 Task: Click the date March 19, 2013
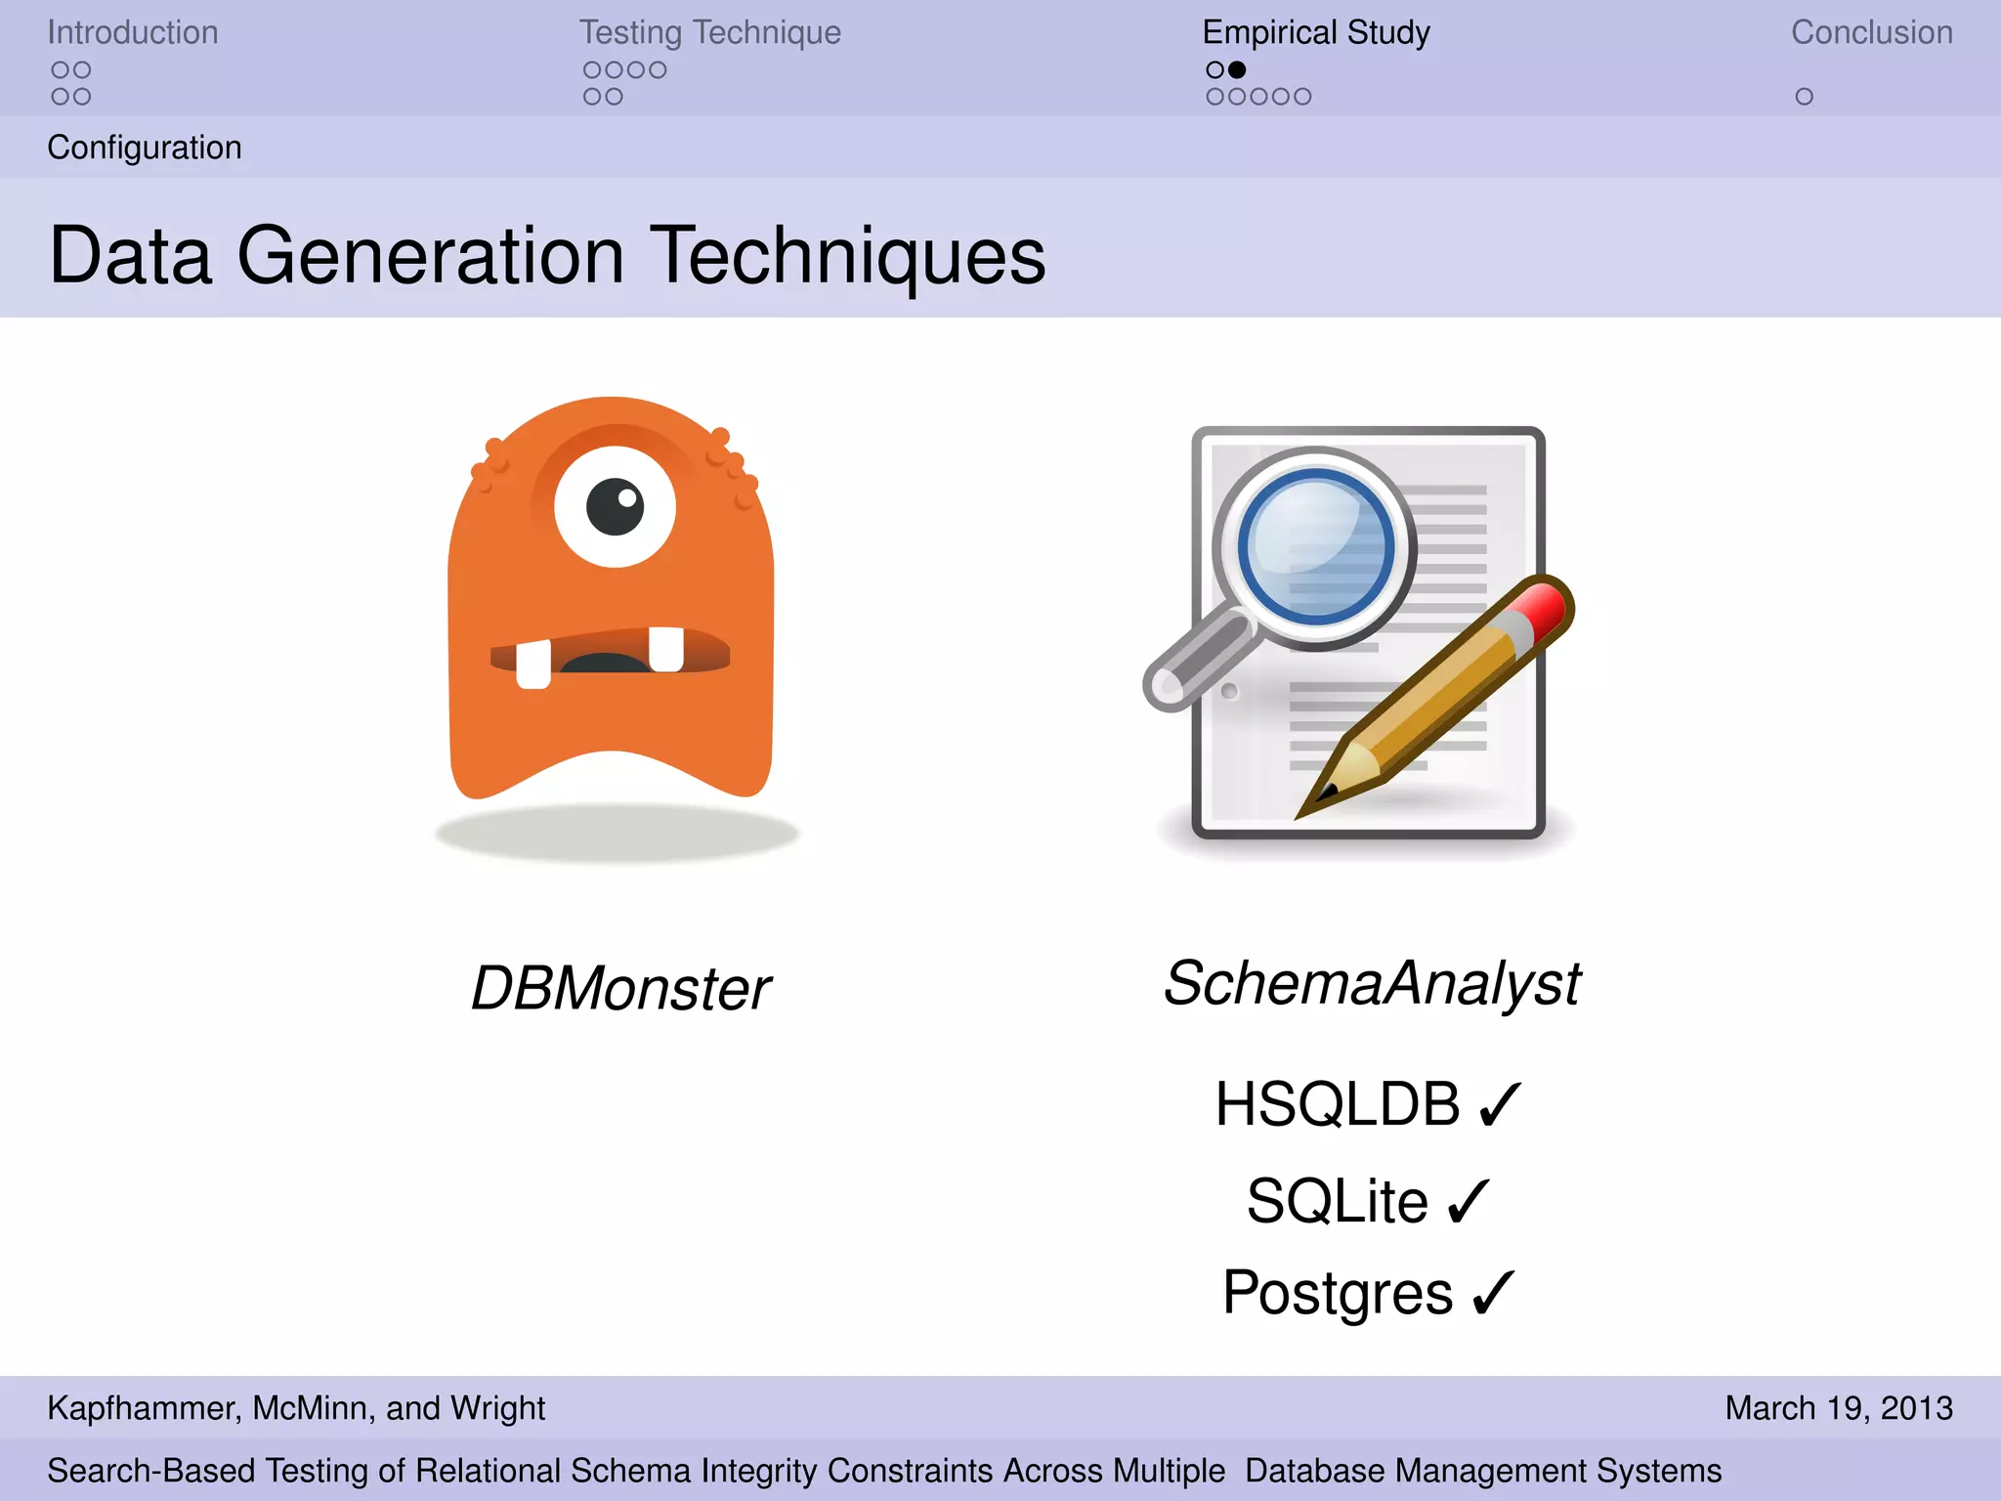(x=1839, y=1408)
